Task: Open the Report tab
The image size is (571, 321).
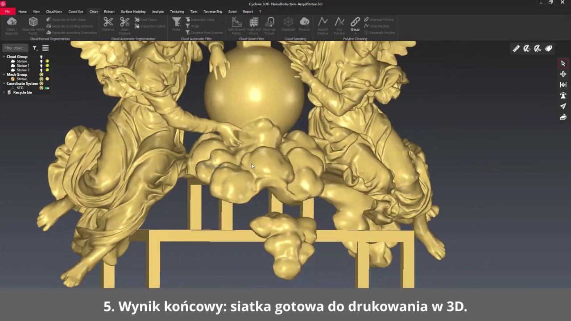Action: (x=248, y=12)
